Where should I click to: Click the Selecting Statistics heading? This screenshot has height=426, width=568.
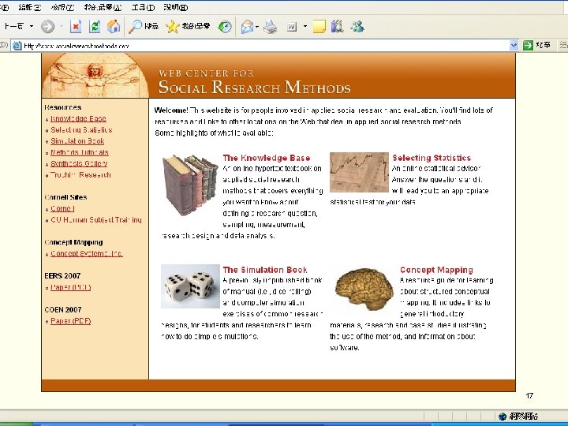432,158
